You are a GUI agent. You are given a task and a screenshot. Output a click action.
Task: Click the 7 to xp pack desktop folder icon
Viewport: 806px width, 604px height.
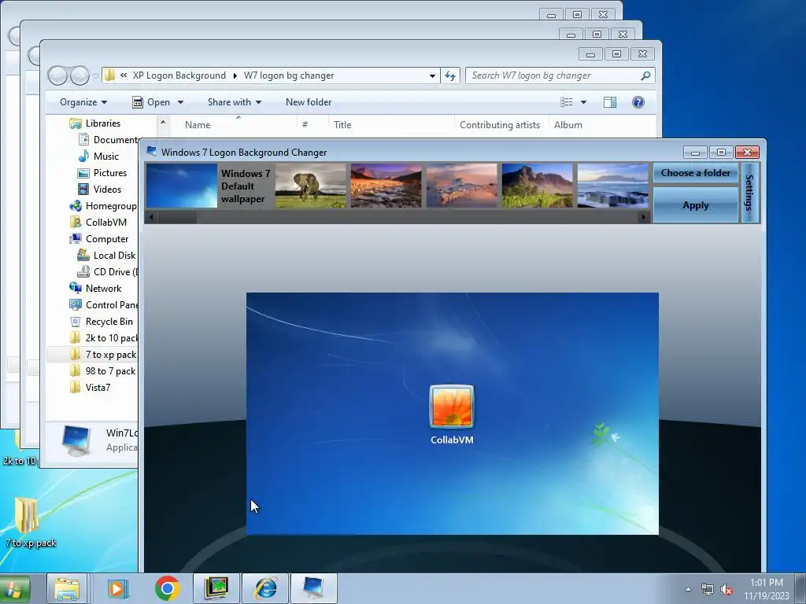[26, 515]
